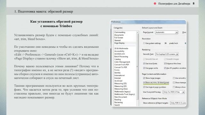Screen dimensions: 205x115
Task: Select New Document category
Action: pyautogui.click(x=121, y=97)
